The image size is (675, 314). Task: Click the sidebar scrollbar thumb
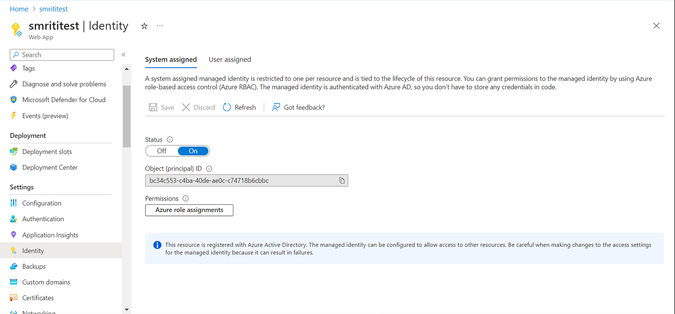click(127, 116)
